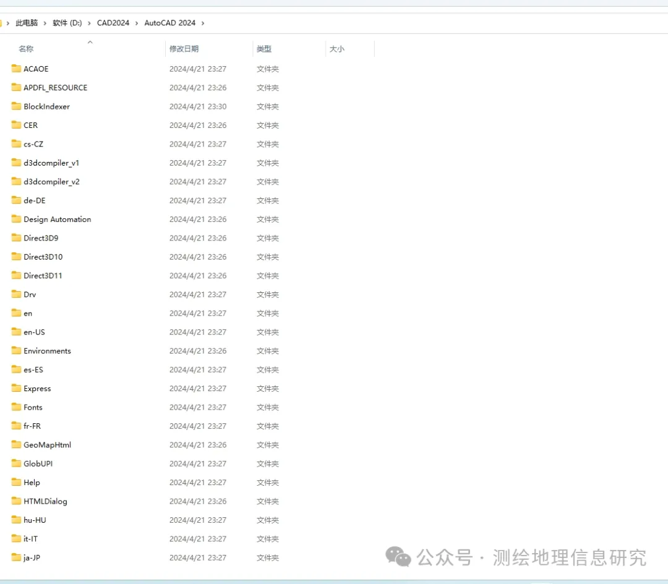Open the ACAOE folder icon
The image size is (668, 584).
click(16, 69)
